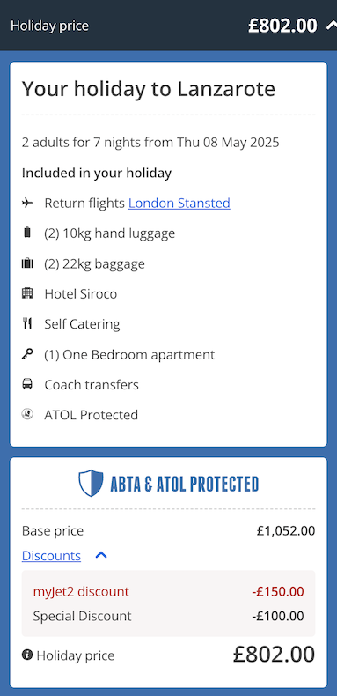Viewport: 337px width, 696px height.
Task: Click the room key icon
Action: [x=27, y=354]
